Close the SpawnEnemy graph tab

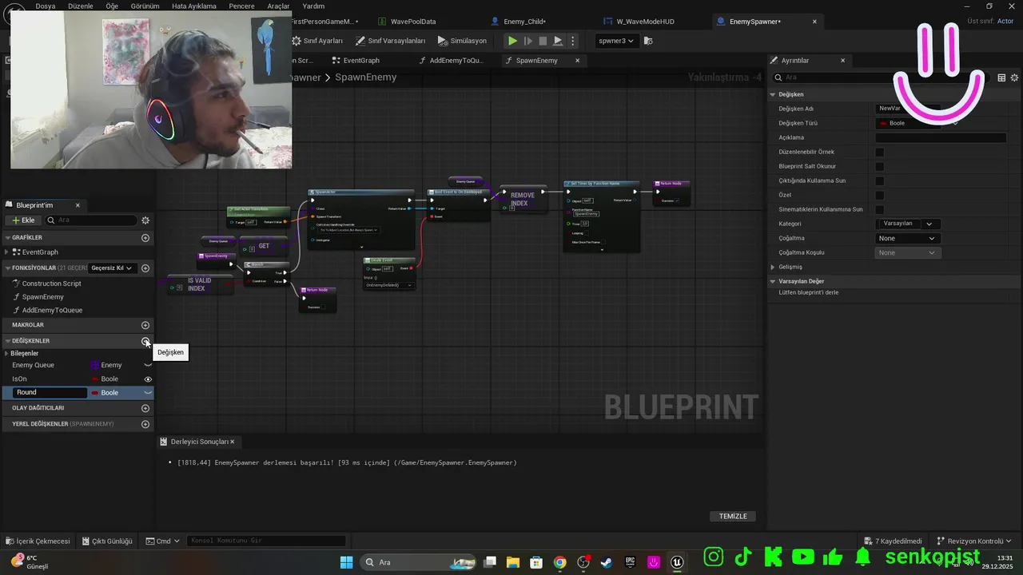coord(577,61)
